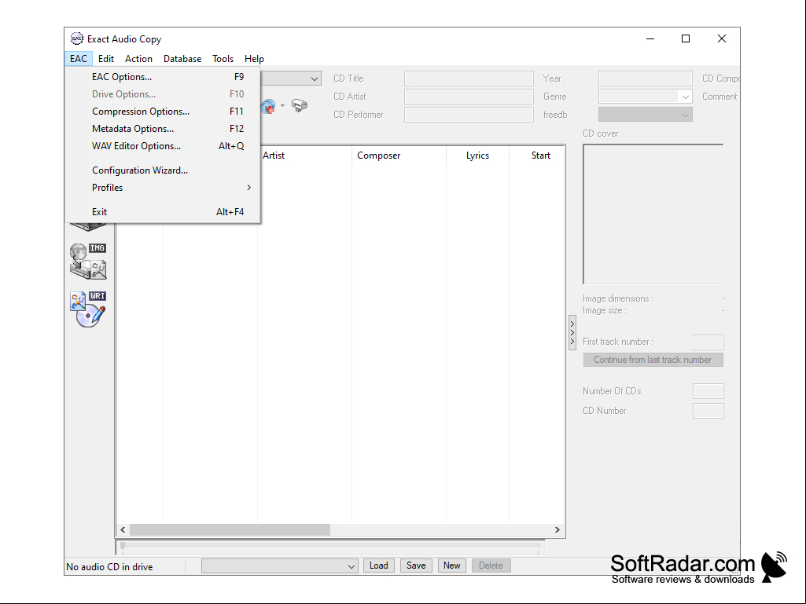This screenshot has width=806, height=604.
Task: Click the scrollbar right arrow
Action: coord(558,529)
